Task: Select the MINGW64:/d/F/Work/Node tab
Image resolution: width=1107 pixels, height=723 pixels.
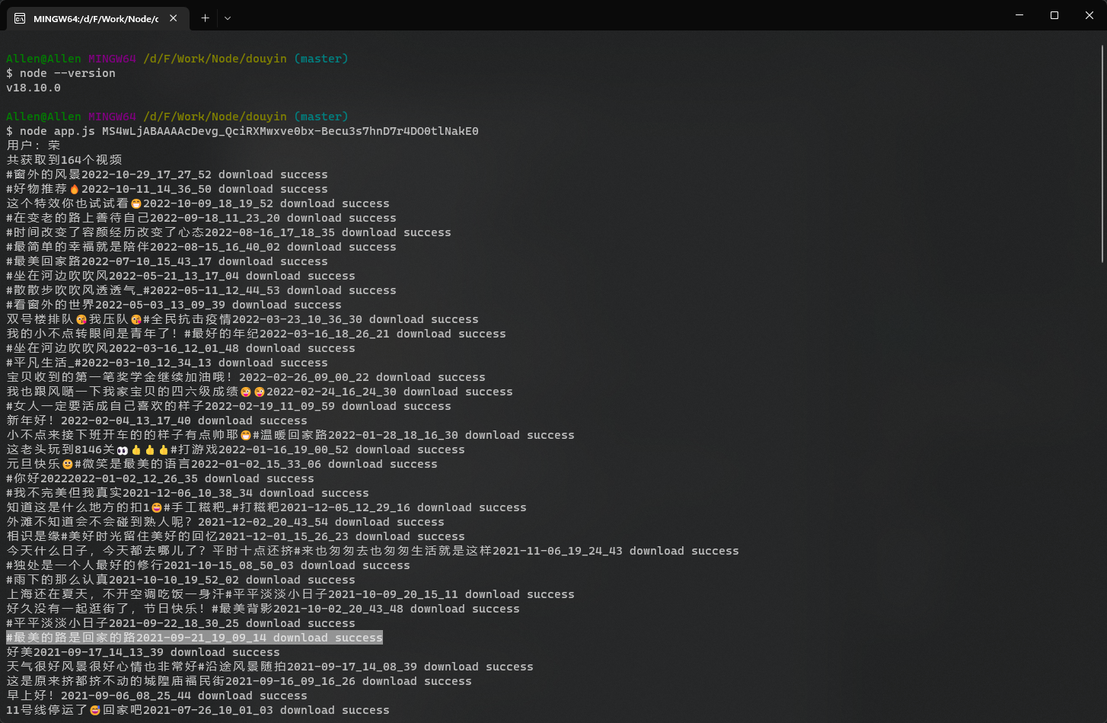Action: (95, 18)
